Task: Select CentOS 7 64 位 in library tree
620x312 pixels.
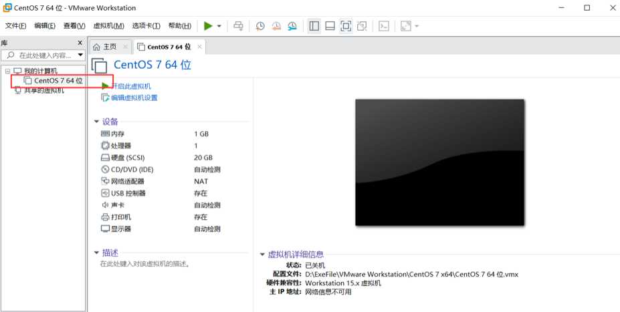Action: click(x=58, y=81)
